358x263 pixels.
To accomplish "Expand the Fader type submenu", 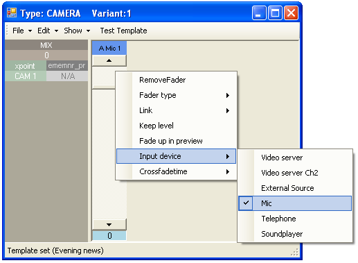I will click(x=176, y=95).
